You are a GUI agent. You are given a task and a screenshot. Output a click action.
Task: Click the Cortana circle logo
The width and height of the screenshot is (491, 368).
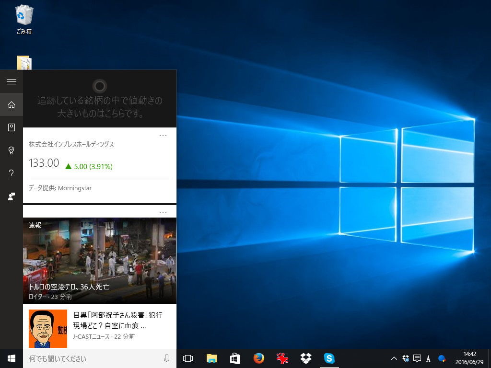[x=100, y=86]
